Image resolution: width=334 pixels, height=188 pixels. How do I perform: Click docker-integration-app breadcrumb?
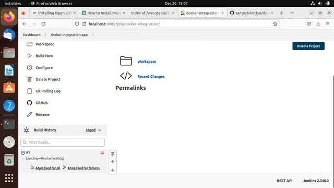[x=69, y=35]
